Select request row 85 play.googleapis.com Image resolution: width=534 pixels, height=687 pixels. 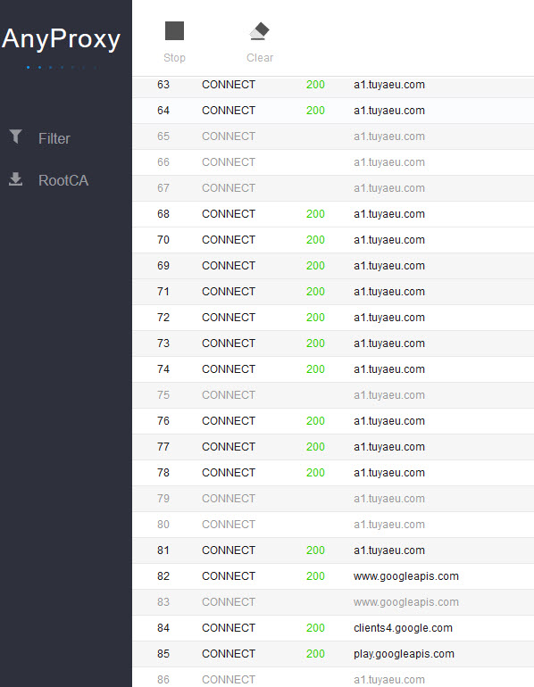click(333, 654)
